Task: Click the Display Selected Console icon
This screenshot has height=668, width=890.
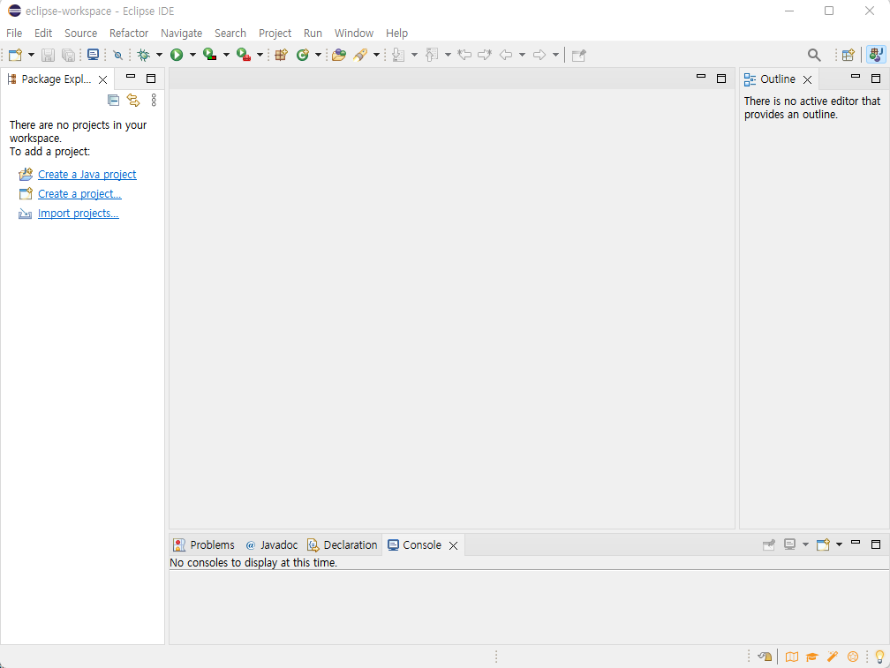Action: pyautogui.click(x=789, y=545)
